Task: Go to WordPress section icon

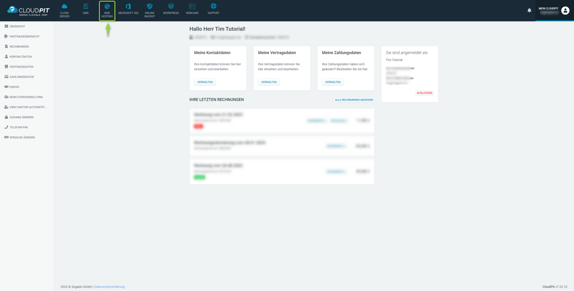Action: 171,7
